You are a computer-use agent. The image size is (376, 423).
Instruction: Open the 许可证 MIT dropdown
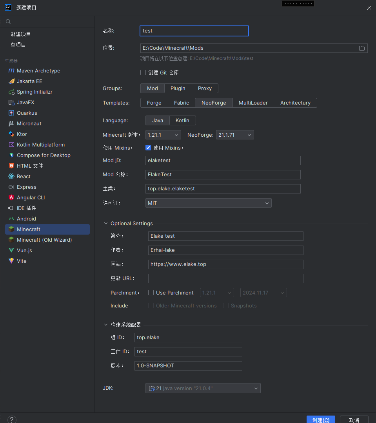[209, 203]
